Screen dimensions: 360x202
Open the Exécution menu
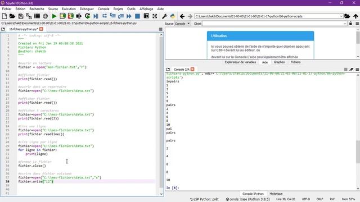pyautogui.click(x=69, y=9)
